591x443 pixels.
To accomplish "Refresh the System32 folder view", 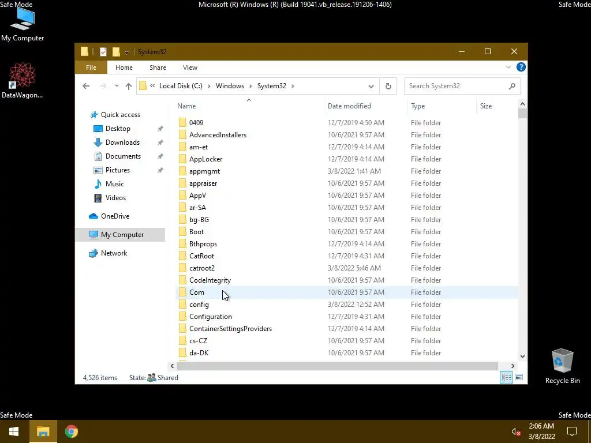I will (388, 86).
